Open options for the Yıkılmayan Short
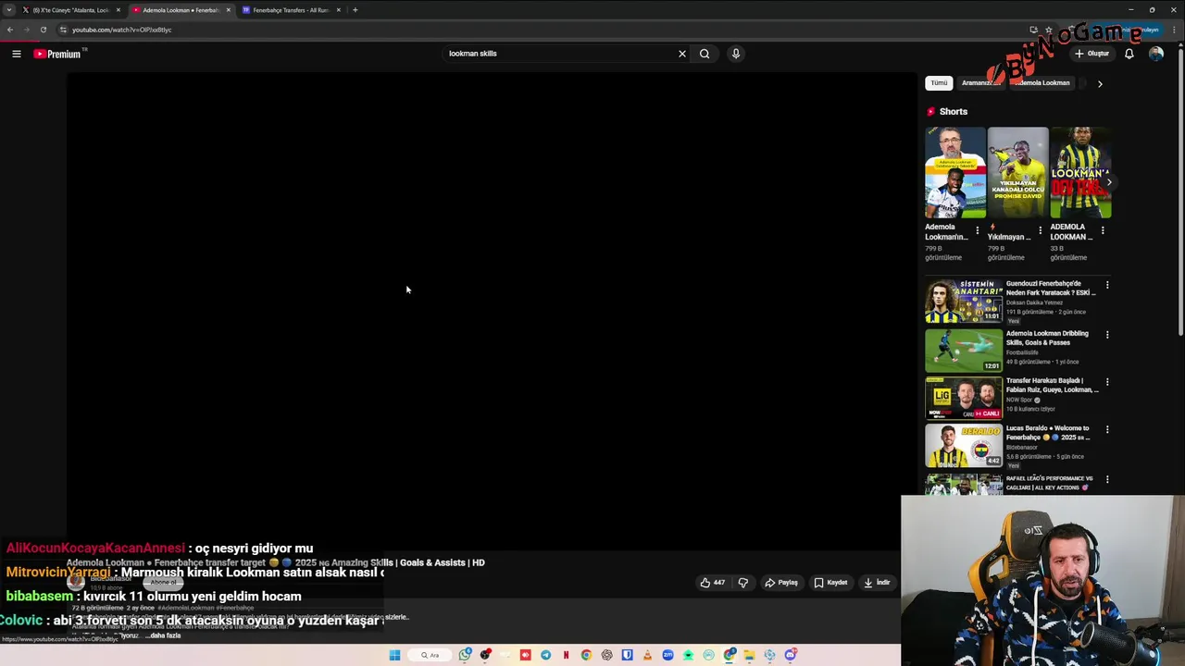The width and height of the screenshot is (1185, 666). tap(1040, 230)
